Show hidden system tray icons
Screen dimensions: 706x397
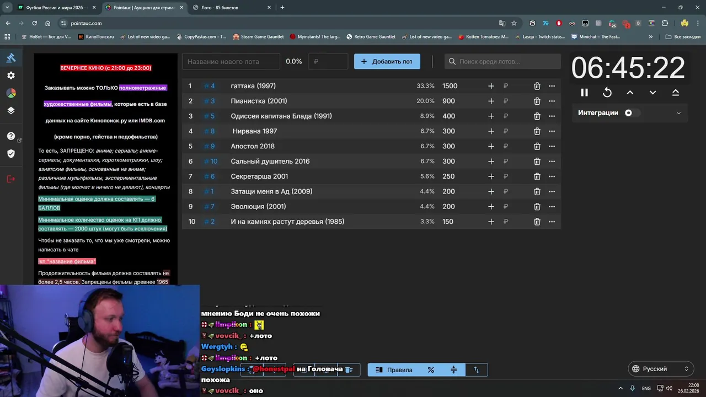pos(621,388)
